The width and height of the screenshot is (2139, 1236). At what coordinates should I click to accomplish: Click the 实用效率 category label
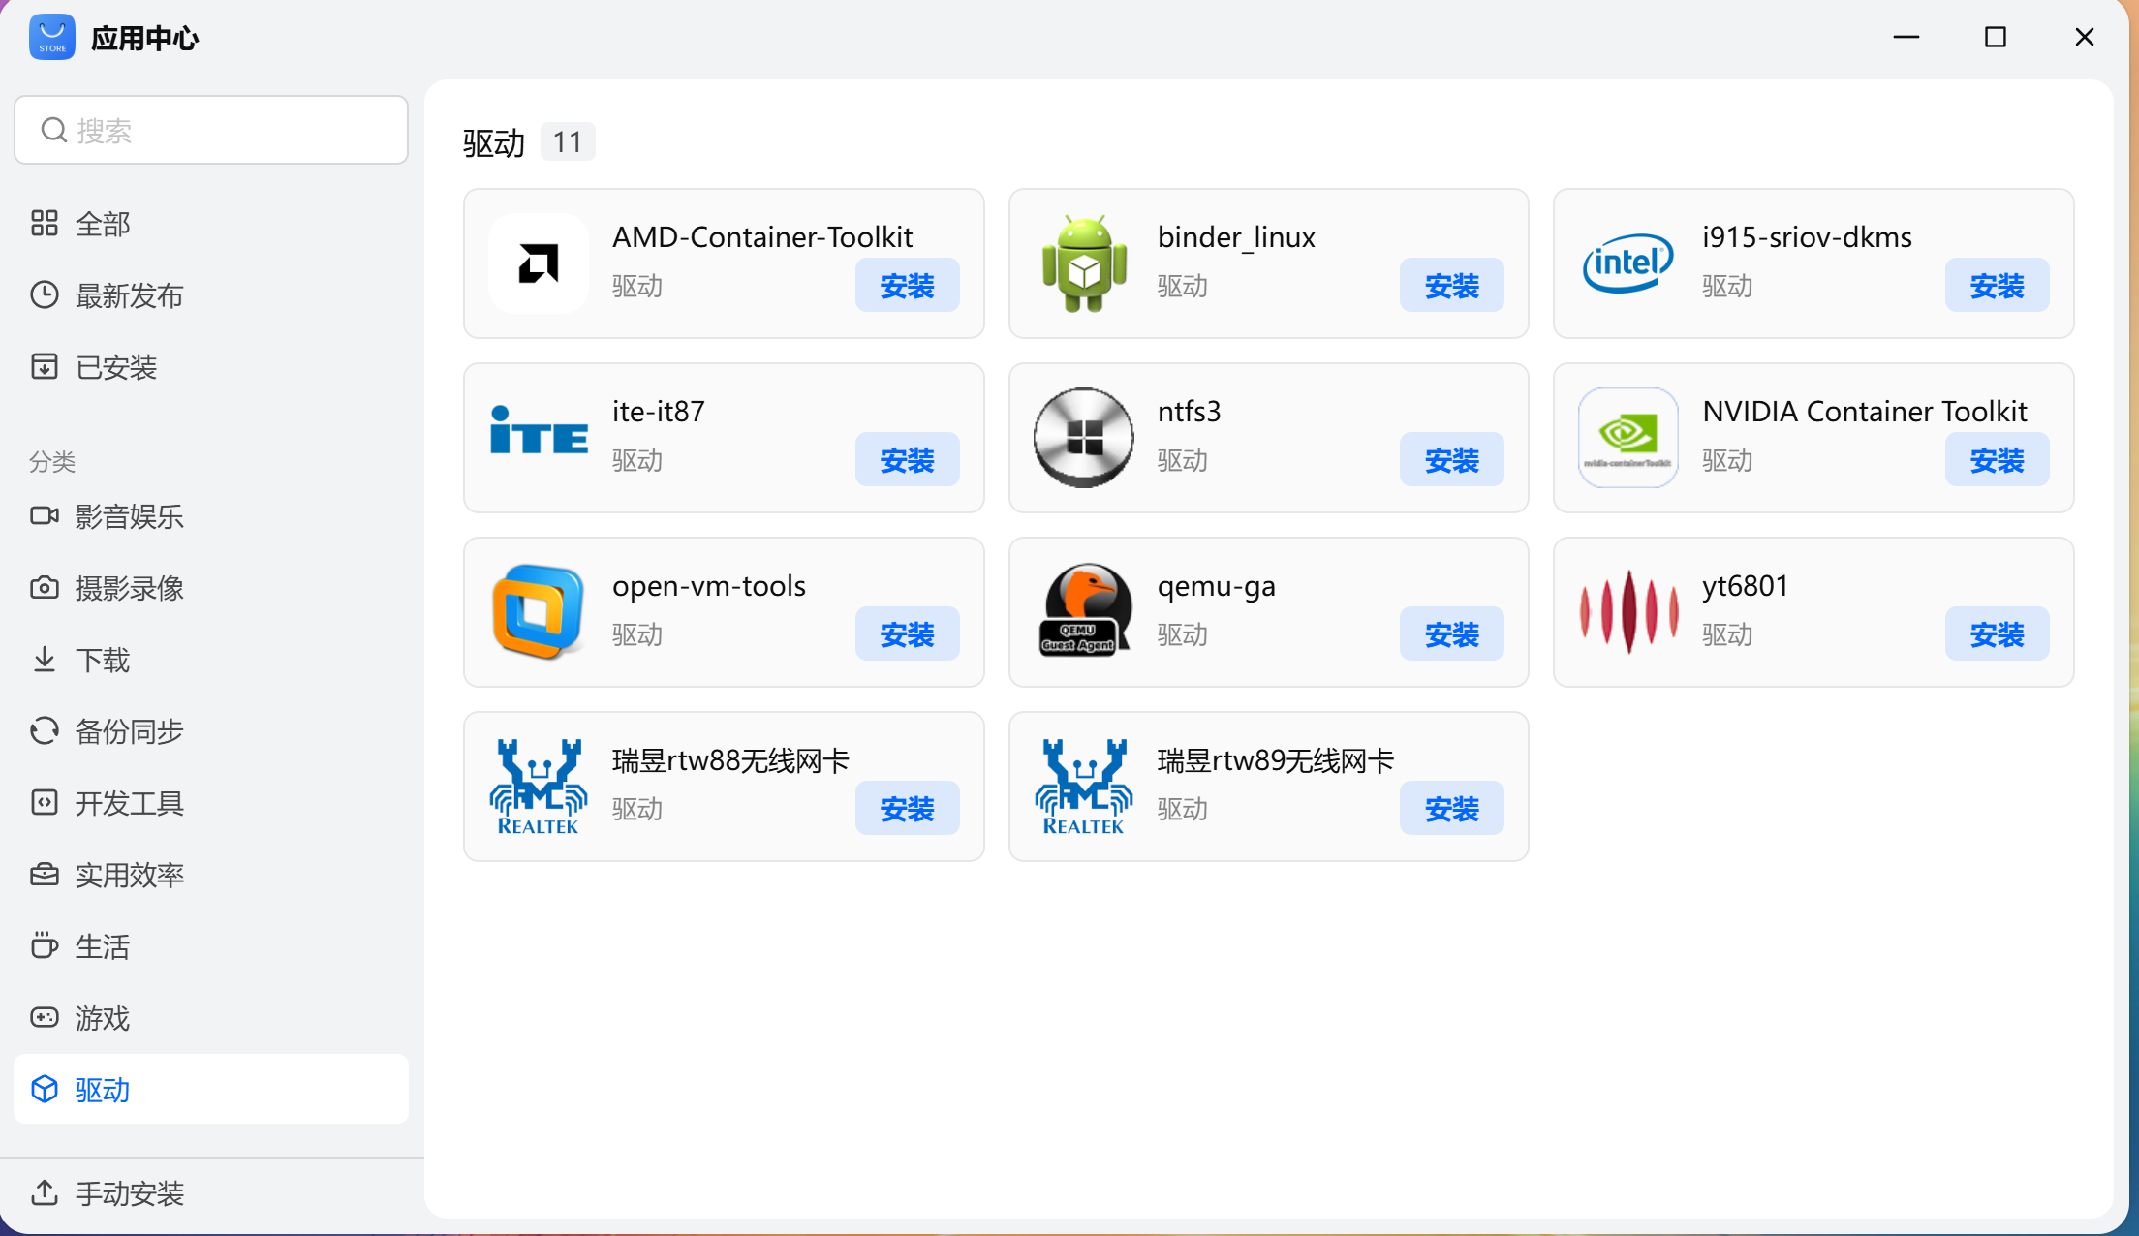point(130,875)
